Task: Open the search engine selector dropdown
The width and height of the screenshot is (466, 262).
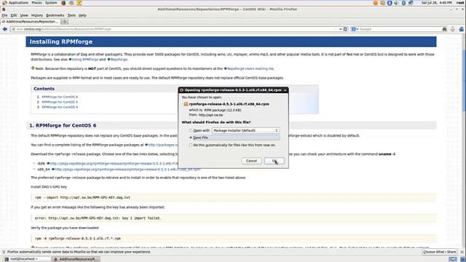Action: pos(355,29)
